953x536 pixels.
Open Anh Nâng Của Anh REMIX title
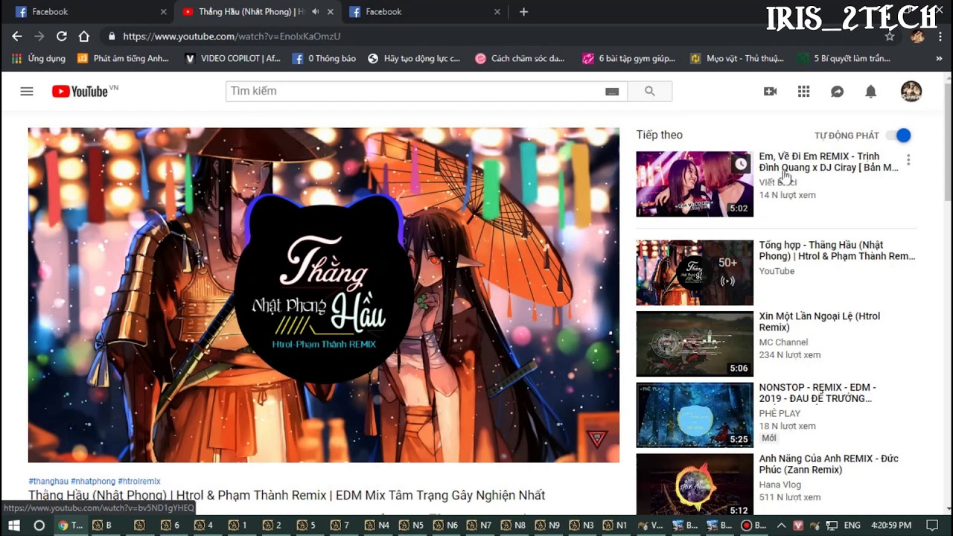pyautogui.click(x=829, y=465)
